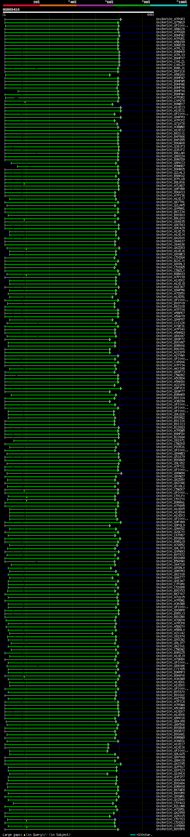Open hit UniRef100_Q0J8L2
190x837 pixels.
point(170,486)
